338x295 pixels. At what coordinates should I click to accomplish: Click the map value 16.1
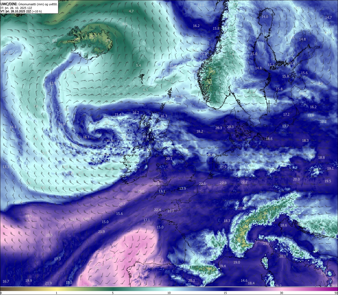(x=86, y=137)
